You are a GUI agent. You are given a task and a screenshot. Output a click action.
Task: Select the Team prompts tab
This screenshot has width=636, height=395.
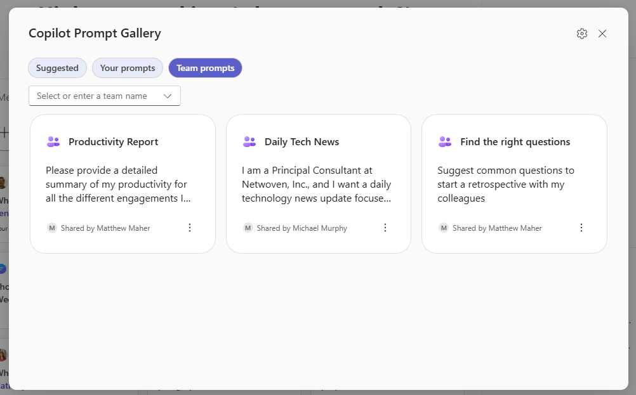pos(205,68)
